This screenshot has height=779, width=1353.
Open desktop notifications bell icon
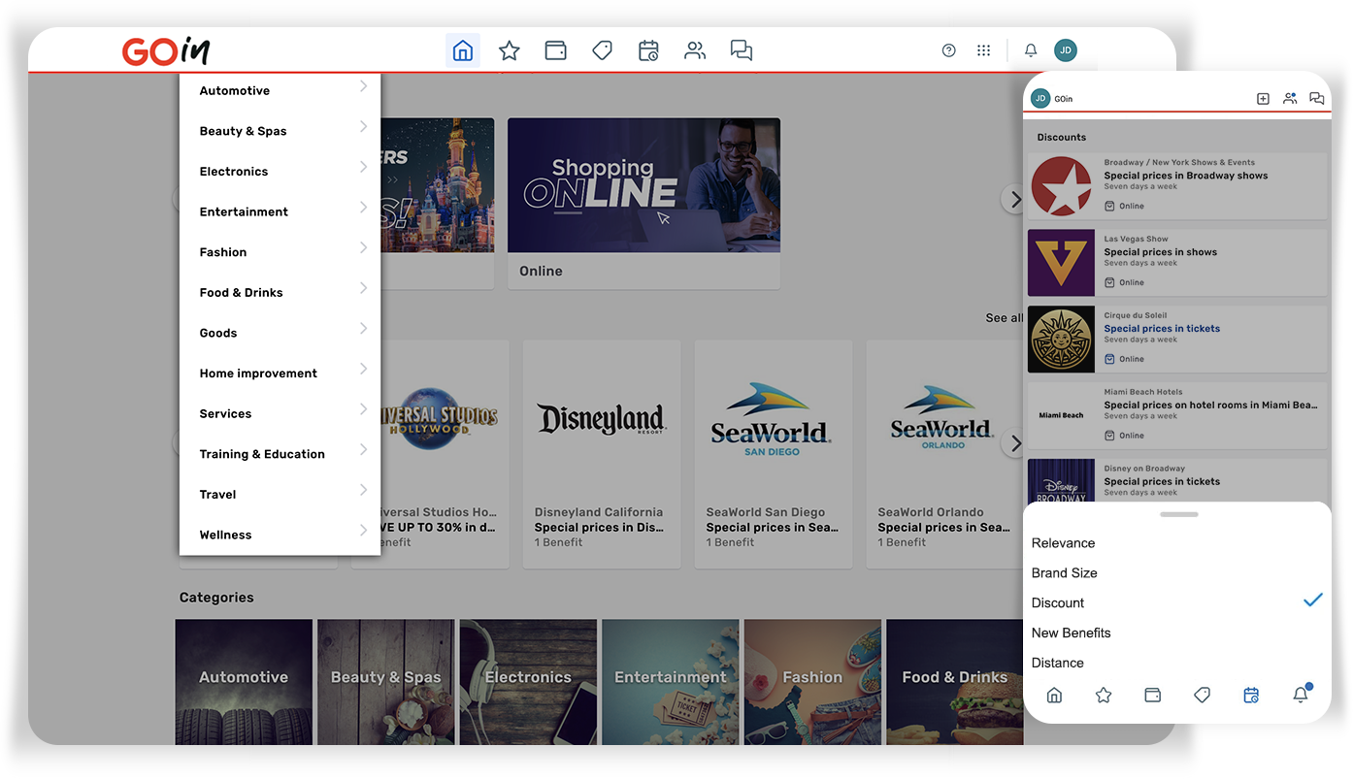pos(1031,50)
